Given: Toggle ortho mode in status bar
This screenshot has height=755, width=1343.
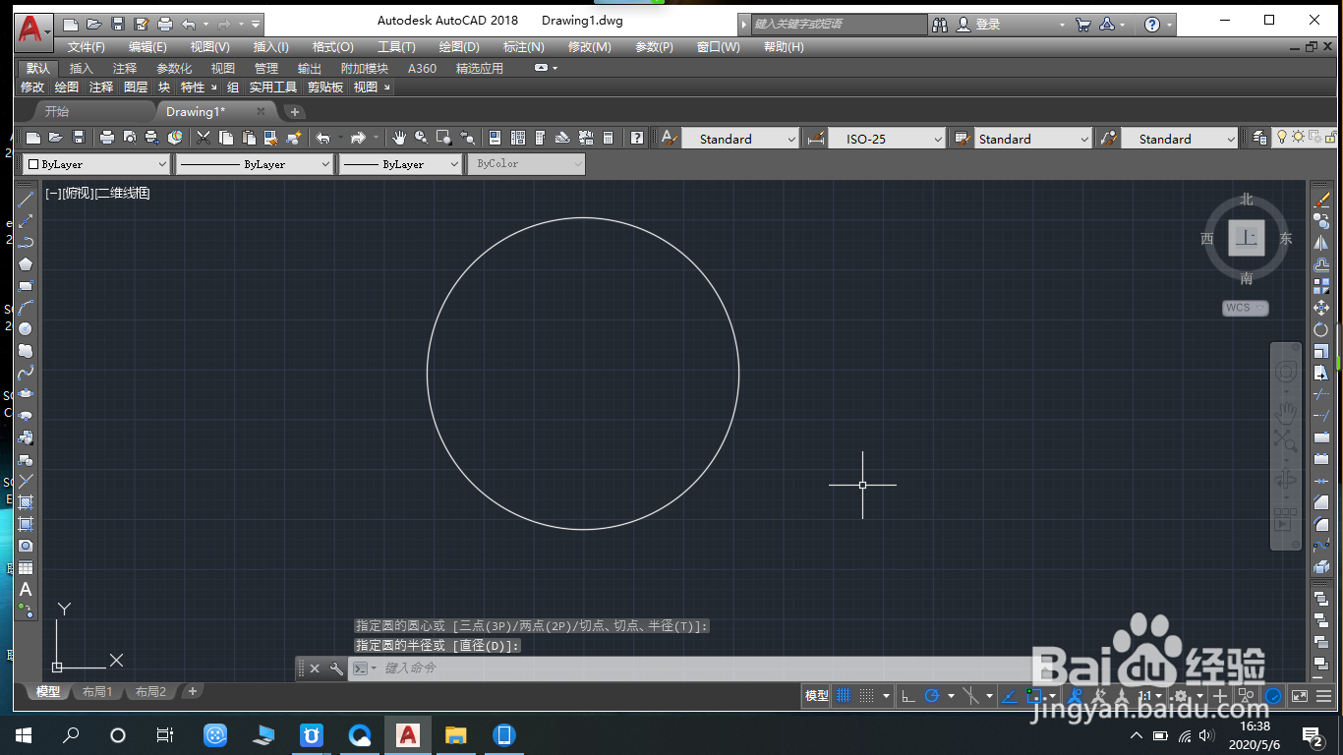Looking at the screenshot, I should click(x=907, y=696).
